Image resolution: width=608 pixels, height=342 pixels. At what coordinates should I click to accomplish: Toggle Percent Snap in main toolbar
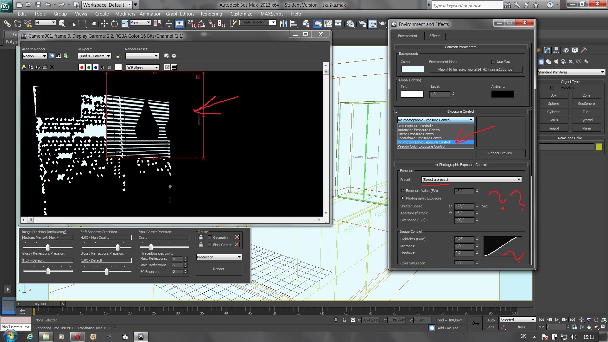[211, 23]
